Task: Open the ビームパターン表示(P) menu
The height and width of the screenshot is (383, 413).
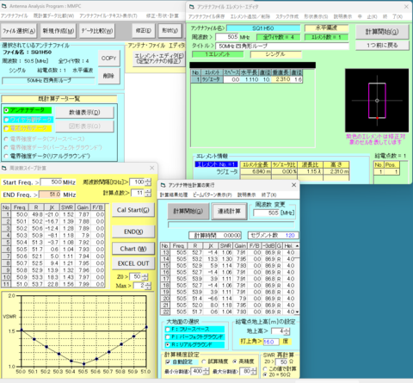Action: tap(213, 195)
